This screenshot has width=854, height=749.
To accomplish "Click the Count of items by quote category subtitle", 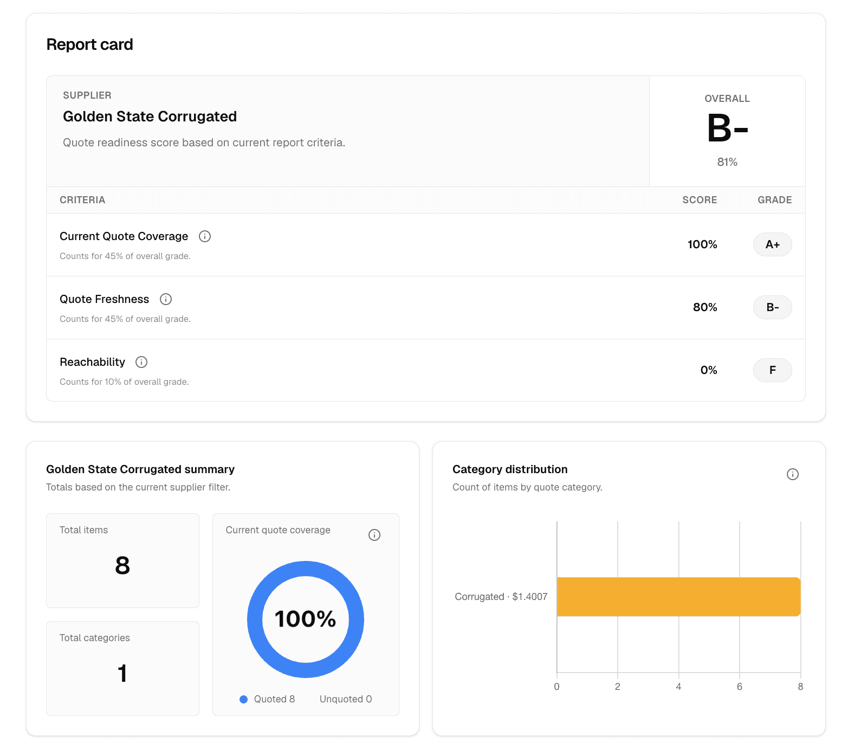I will point(527,487).
